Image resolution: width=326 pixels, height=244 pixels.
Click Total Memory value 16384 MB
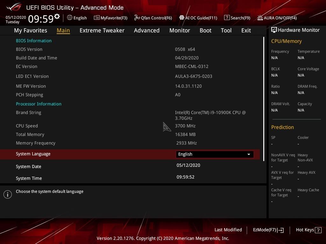click(x=185, y=134)
